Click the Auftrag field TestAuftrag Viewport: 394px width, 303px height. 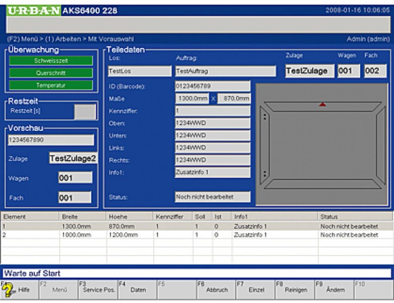coord(226,71)
